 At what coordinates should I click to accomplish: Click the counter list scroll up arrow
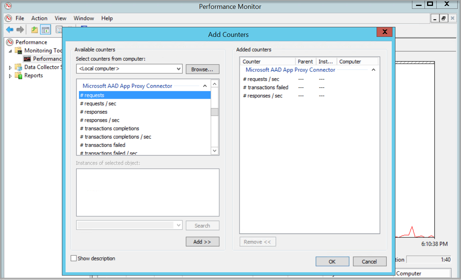click(214, 84)
